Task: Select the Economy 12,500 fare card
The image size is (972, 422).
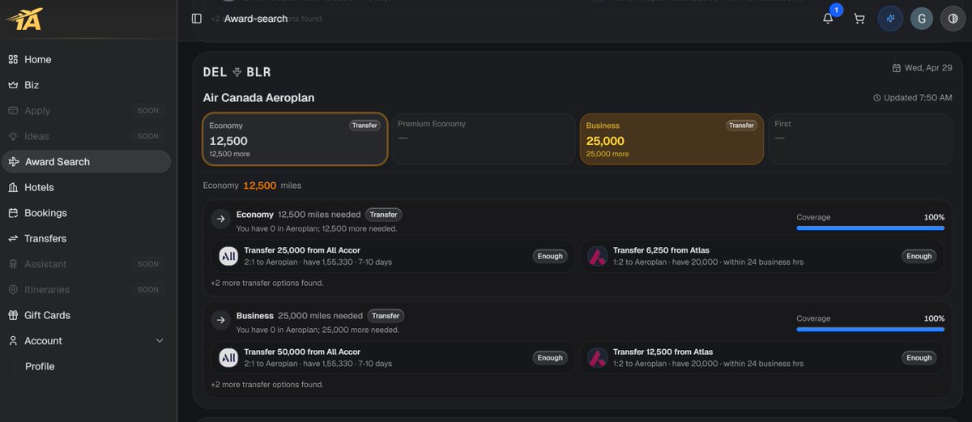Action: coord(295,139)
